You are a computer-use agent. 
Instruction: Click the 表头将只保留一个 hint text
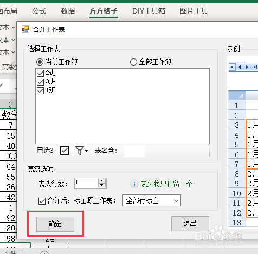point(166,184)
